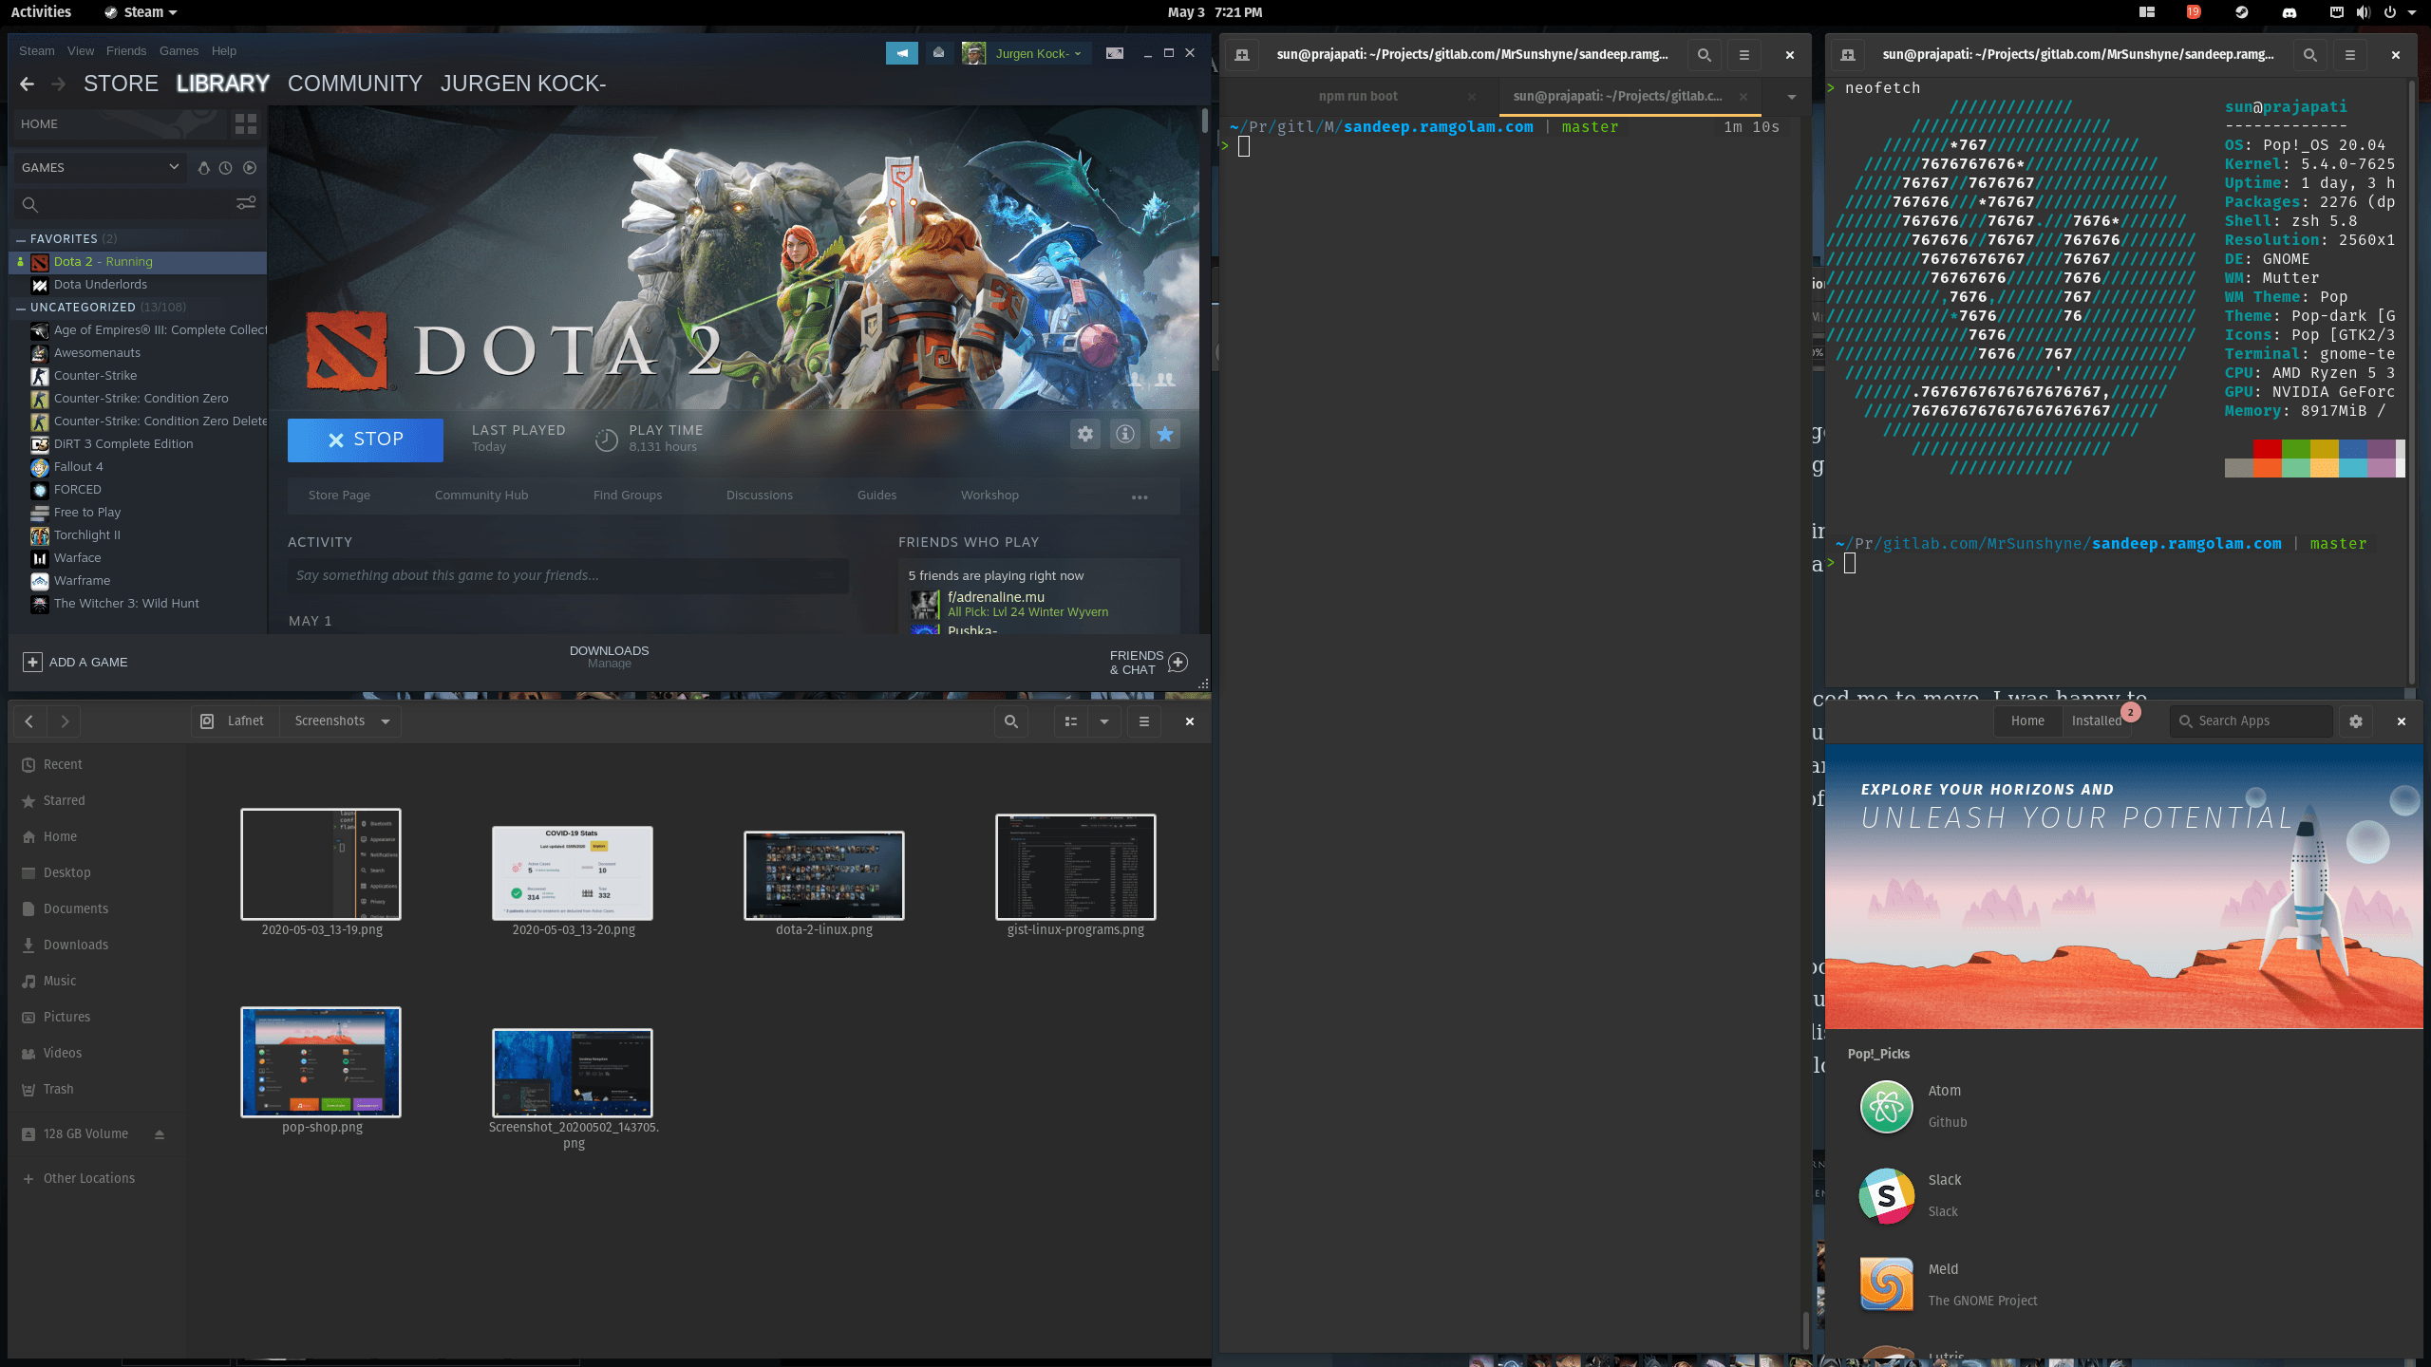Image resolution: width=2431 pixels, height=1367 pixels.
Task: Open Dota 2 Community Hub link
Action: (x=481, y=496)
